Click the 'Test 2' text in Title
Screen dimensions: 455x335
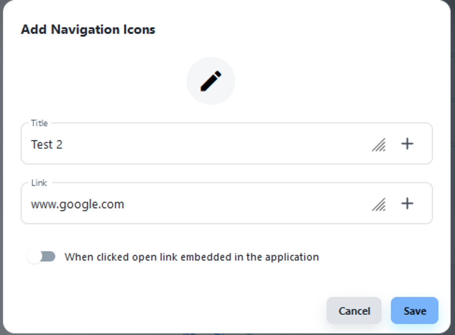46,145
